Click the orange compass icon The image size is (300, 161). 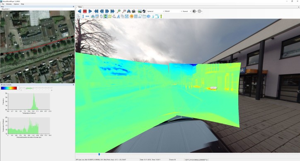(x=131, y=17)
